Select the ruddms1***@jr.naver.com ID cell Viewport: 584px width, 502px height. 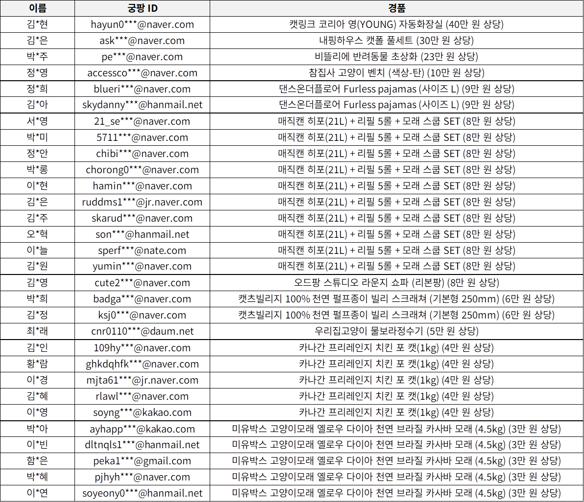tap(142, 202)
